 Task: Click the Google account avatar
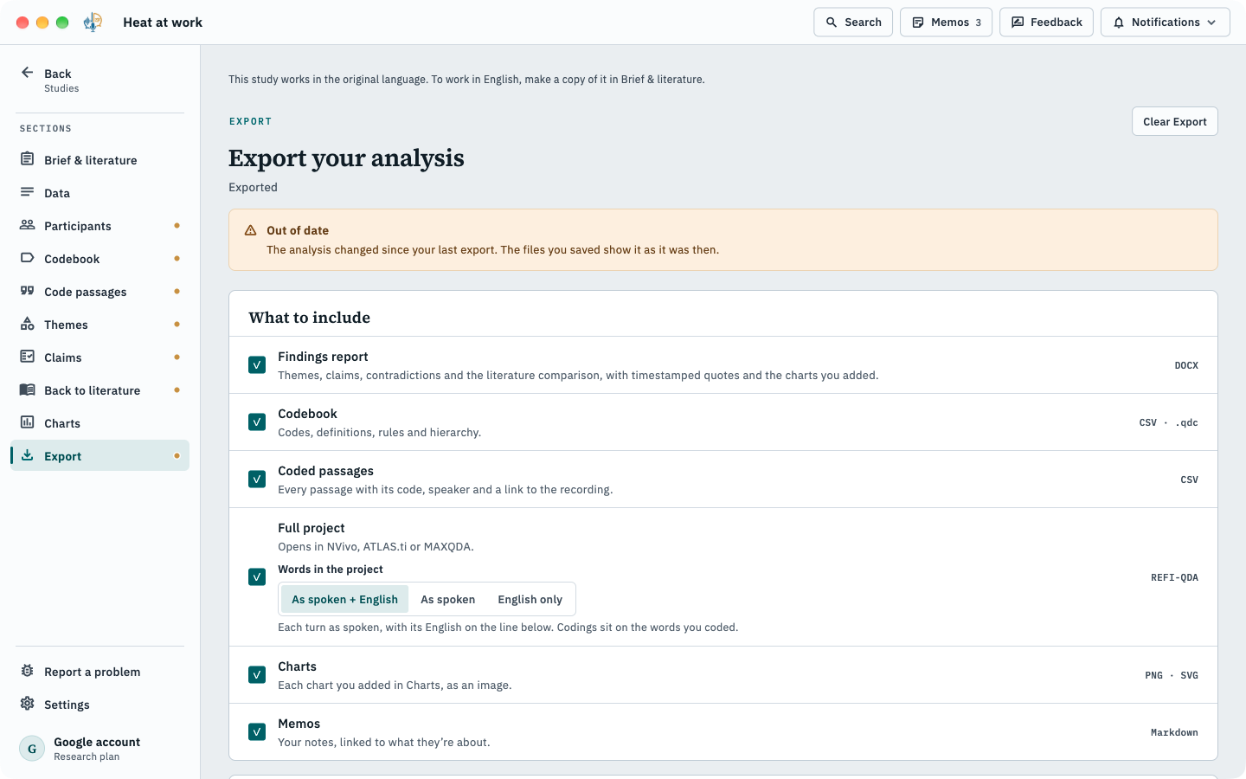[x=32, y=749]
